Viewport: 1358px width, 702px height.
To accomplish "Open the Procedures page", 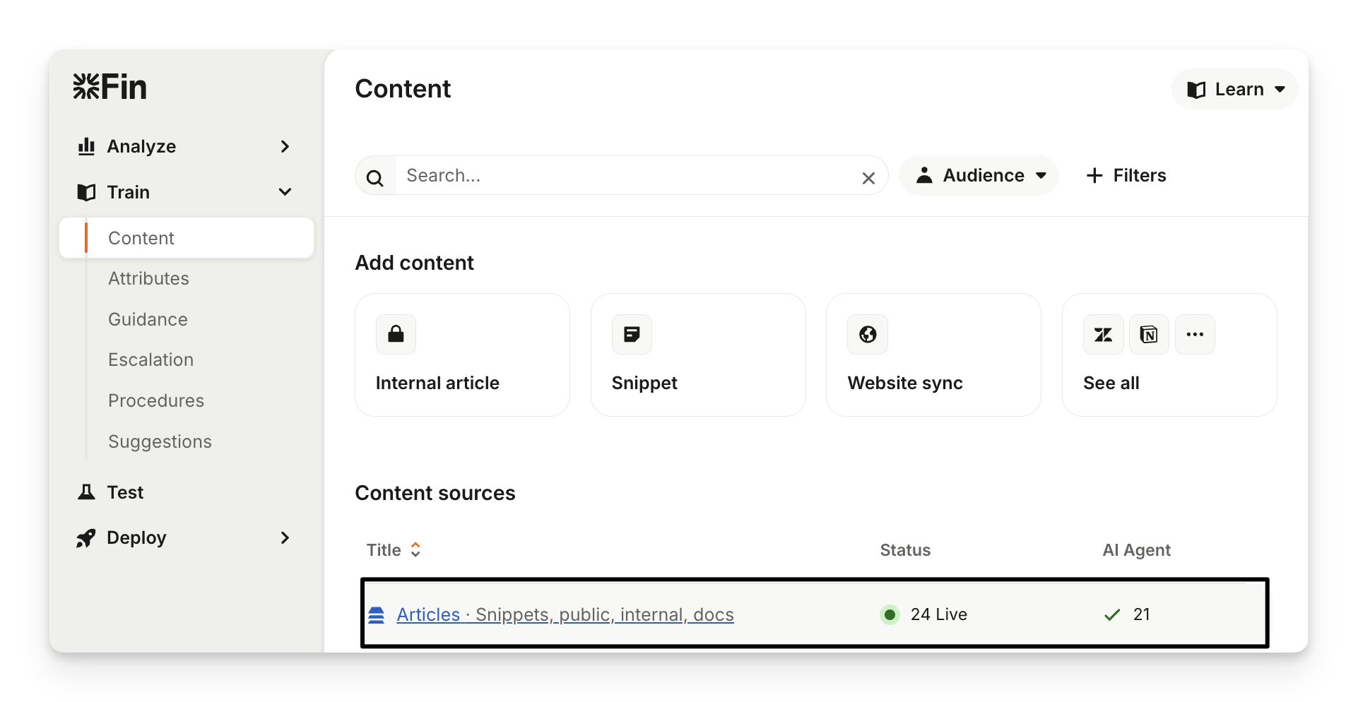I will tap(156, 400).
